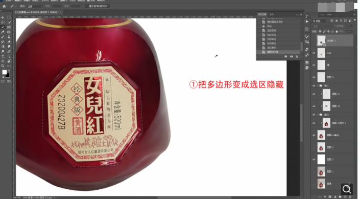Switch to the 历史记录 tab
This screenshot has width=360, height=199.
pos(262,14)
